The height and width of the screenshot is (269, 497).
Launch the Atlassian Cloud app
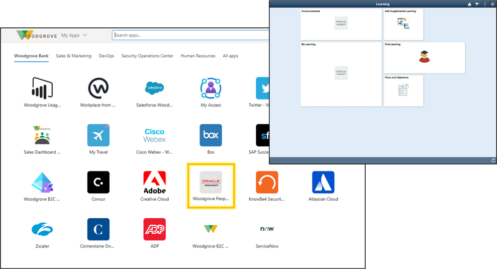pos(323,186)
